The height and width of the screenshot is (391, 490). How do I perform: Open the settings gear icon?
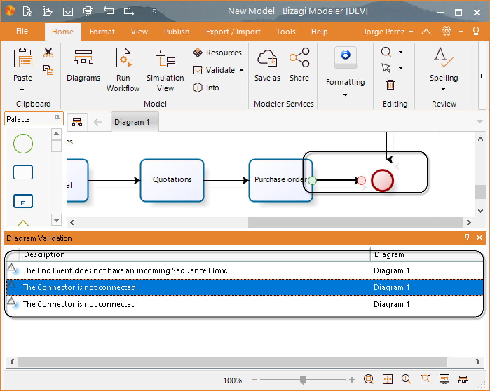(x=447, y=31)
